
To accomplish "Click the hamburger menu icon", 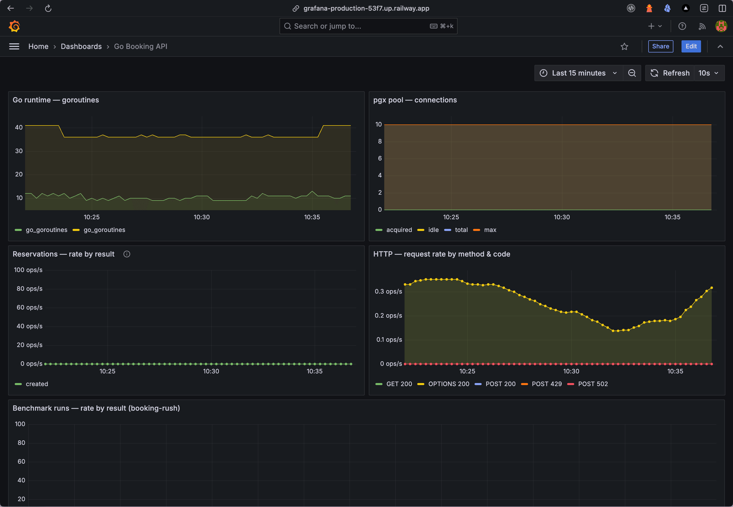I will pyautogui.click(x=14, y=46).
